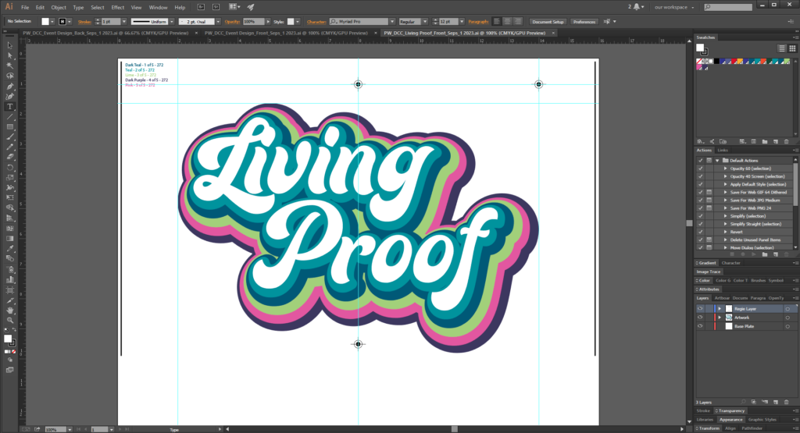Select the Zoom tool

9,321
